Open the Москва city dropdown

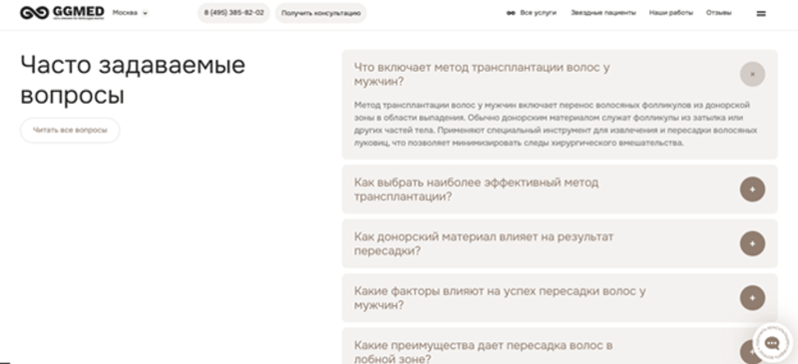(130, 13)
